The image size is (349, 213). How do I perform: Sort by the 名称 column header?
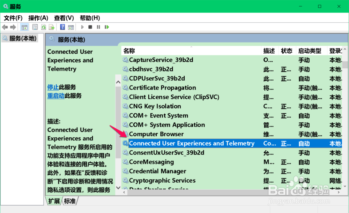coord(191,51)
